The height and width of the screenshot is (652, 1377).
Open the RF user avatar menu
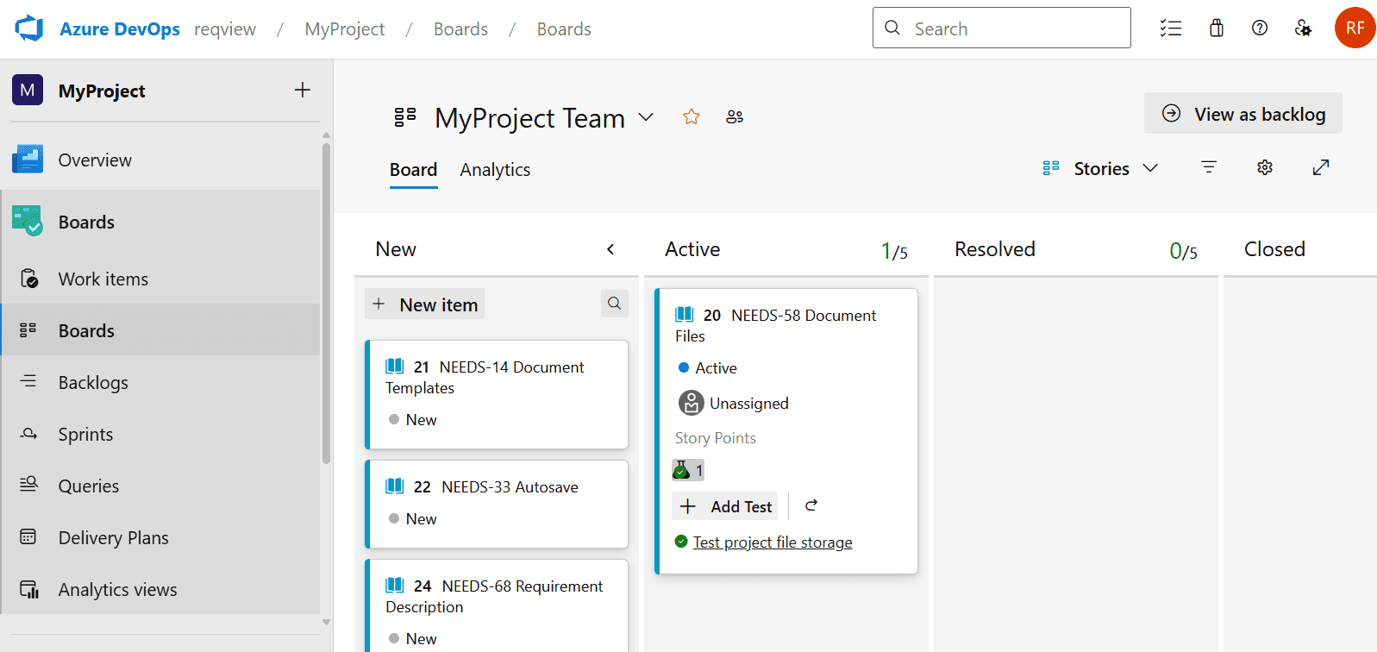pos(1355,28)
